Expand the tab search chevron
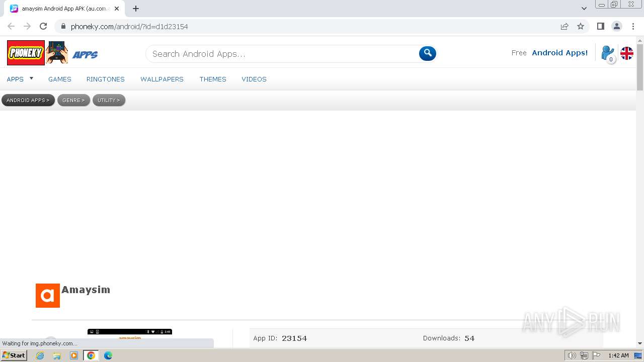Image resolution: width=644 pixels, height=362 pixels. (x=584, y=9)
